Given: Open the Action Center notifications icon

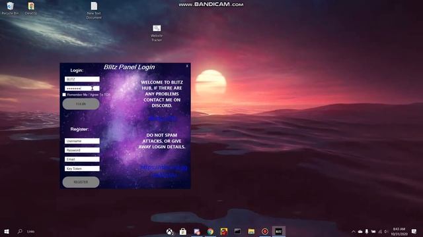Looking at the screenshot, I should pos(414,231).
